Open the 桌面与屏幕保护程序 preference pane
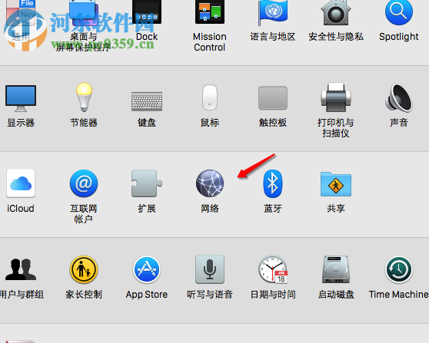 click(x=84, y=12)
